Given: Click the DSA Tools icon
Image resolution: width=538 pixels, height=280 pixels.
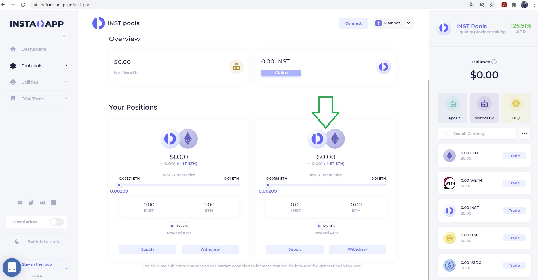Looking at the screenshot, I should pyautogui.click(x=13, y=99).
